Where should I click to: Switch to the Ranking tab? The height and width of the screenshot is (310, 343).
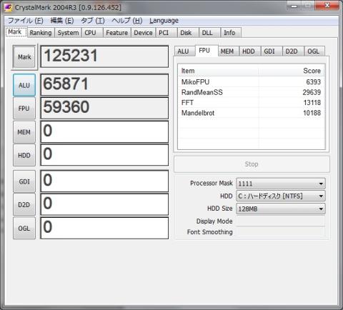[41, 33]
